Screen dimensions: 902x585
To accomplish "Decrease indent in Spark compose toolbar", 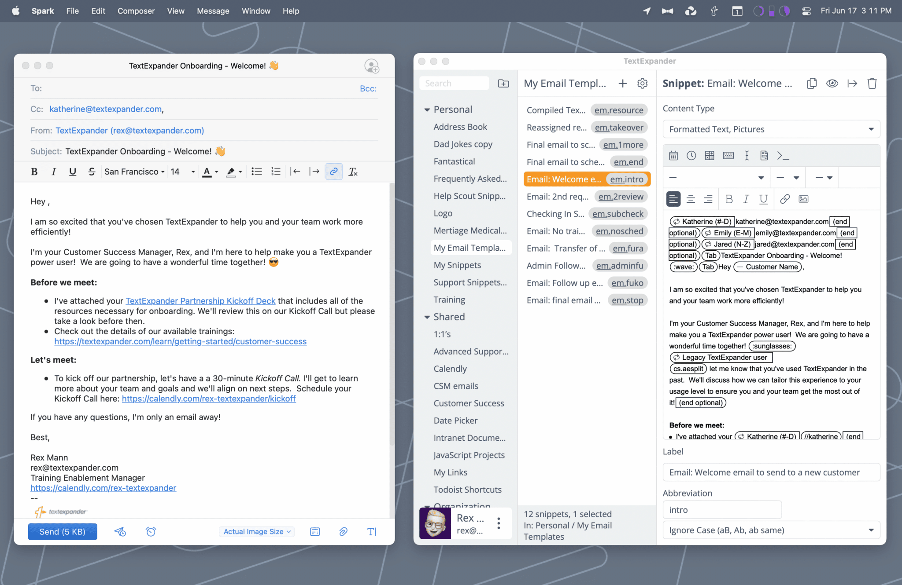I will tap(296, 172).
